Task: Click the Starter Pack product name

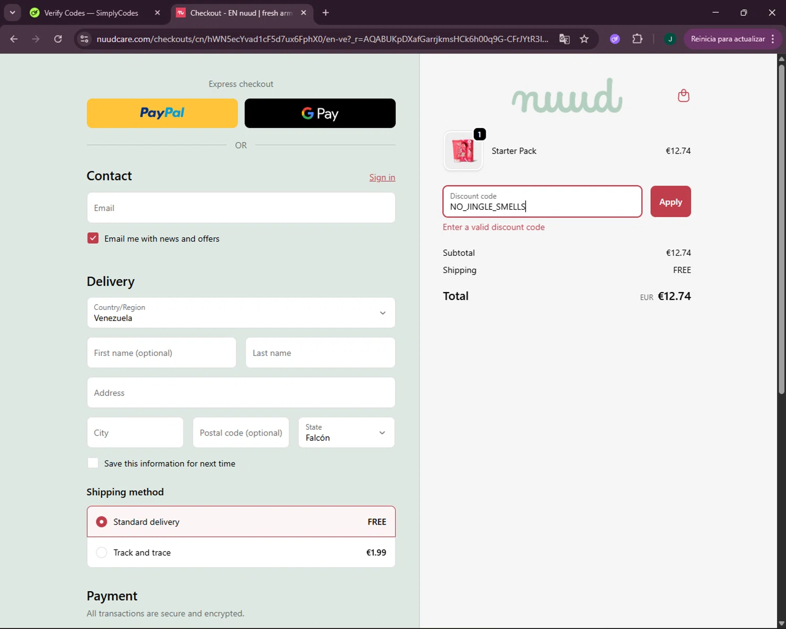Action: [x=514, y=151]
